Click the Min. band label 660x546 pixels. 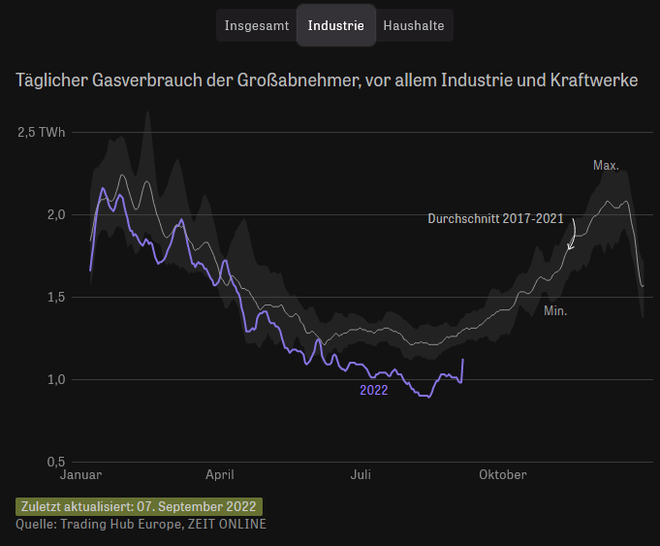[x=555, y=311]
